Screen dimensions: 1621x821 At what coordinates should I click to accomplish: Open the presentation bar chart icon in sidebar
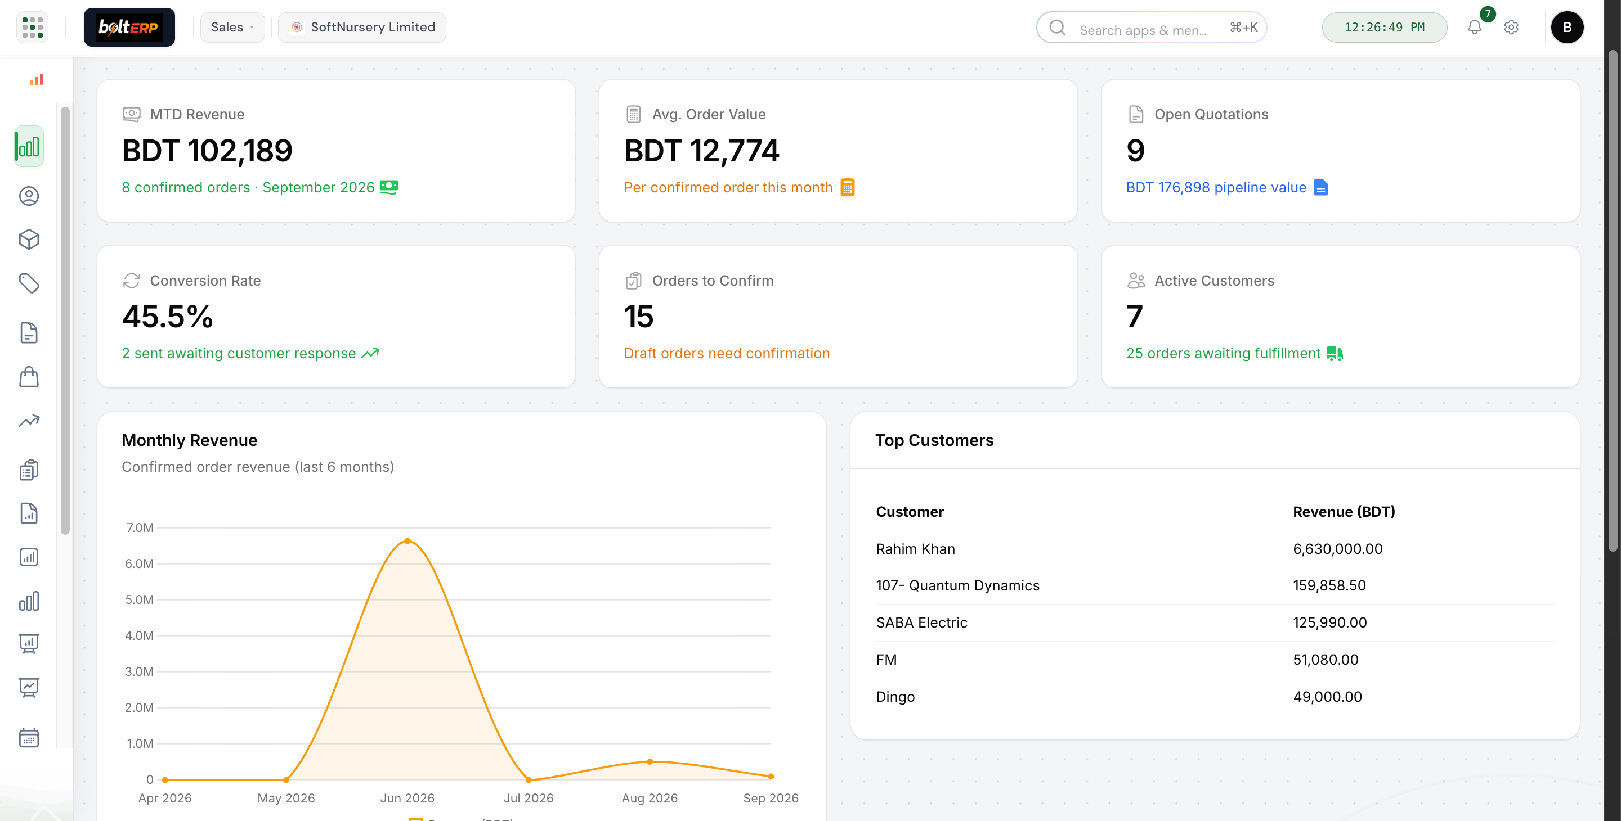[x=29, y=644]
